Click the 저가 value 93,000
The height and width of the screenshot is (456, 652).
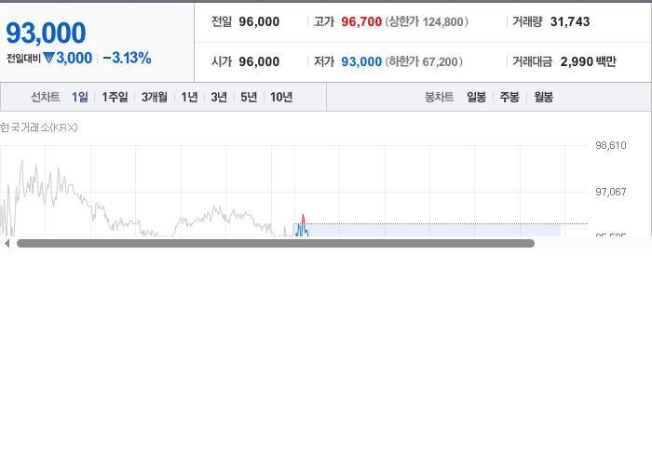[361, 61]
